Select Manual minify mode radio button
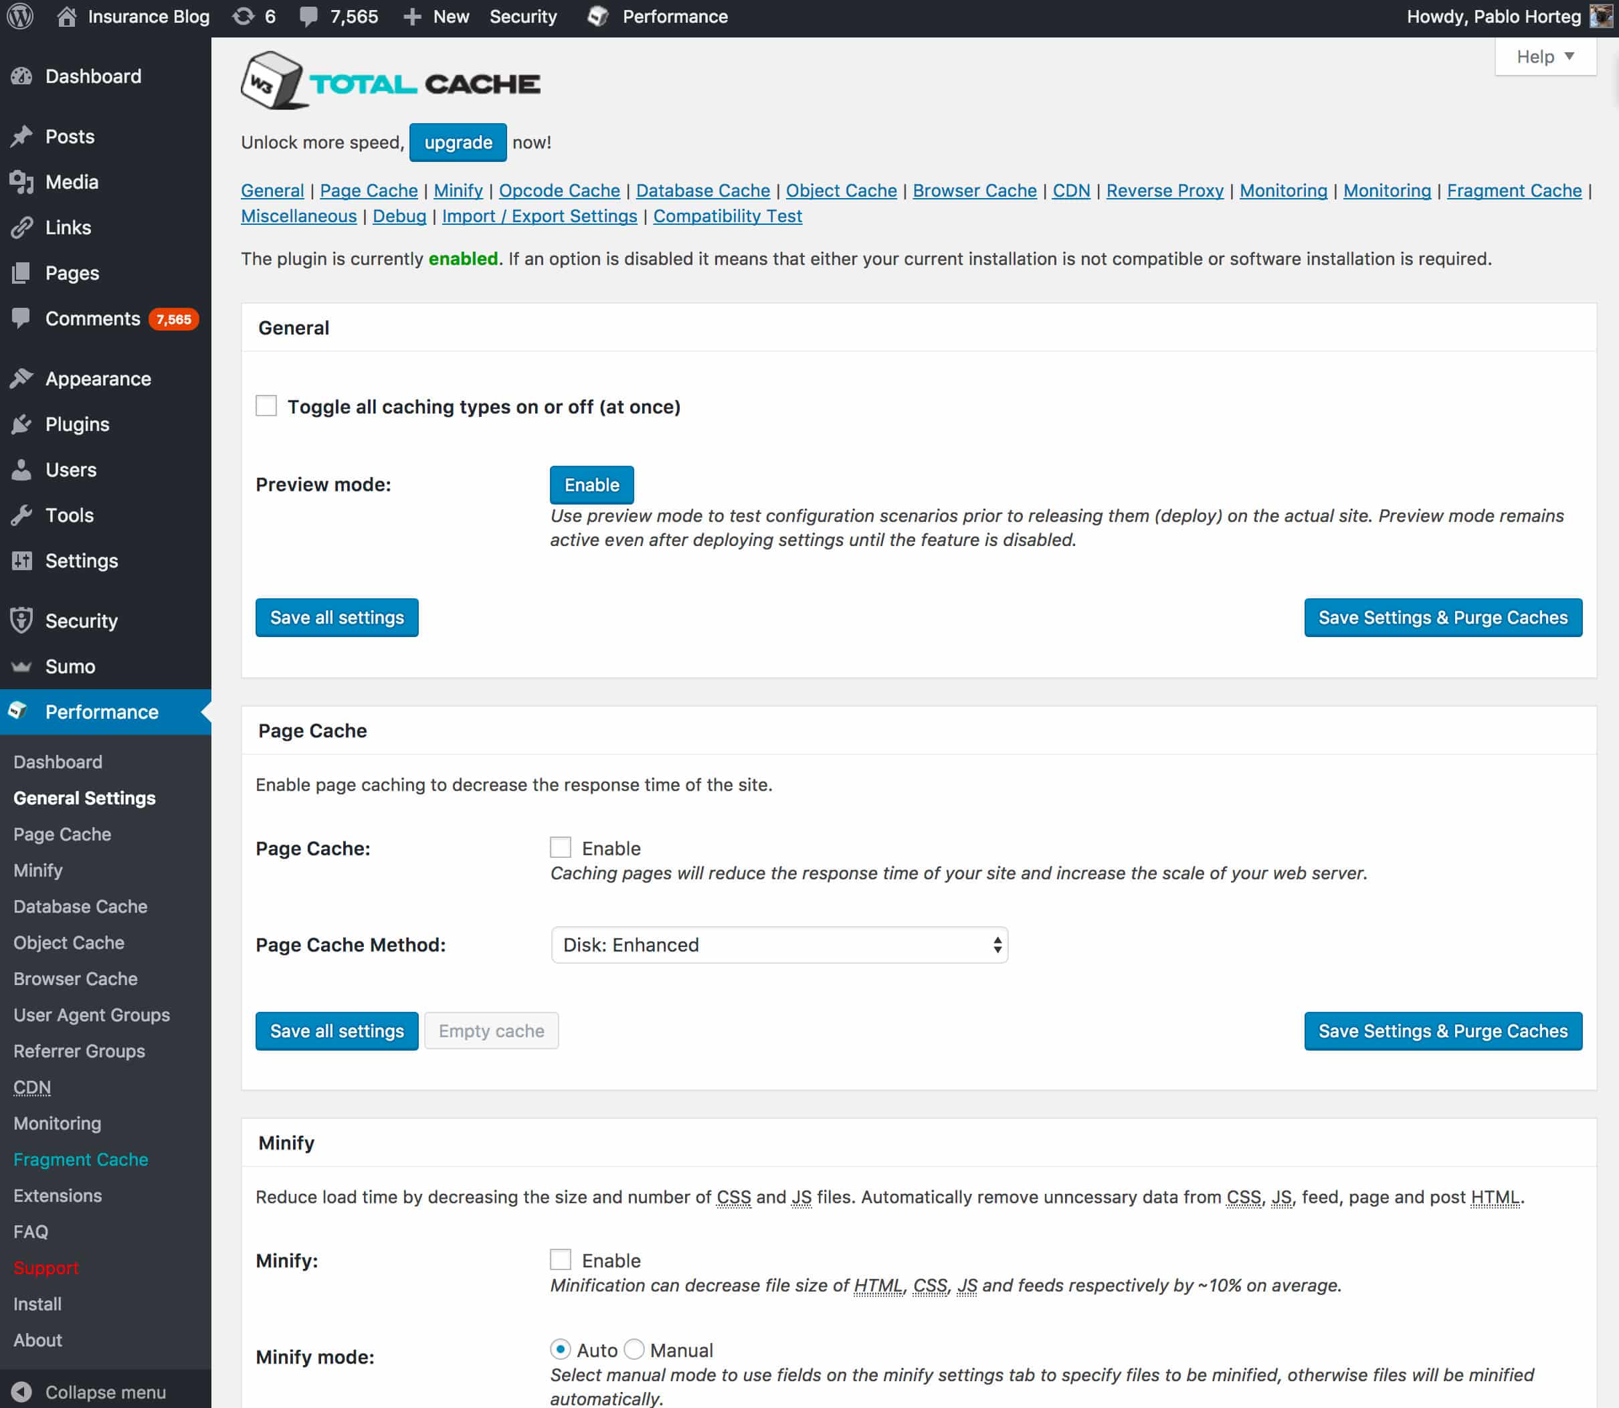The image size is (1619, 1408). coord(634,1350)
